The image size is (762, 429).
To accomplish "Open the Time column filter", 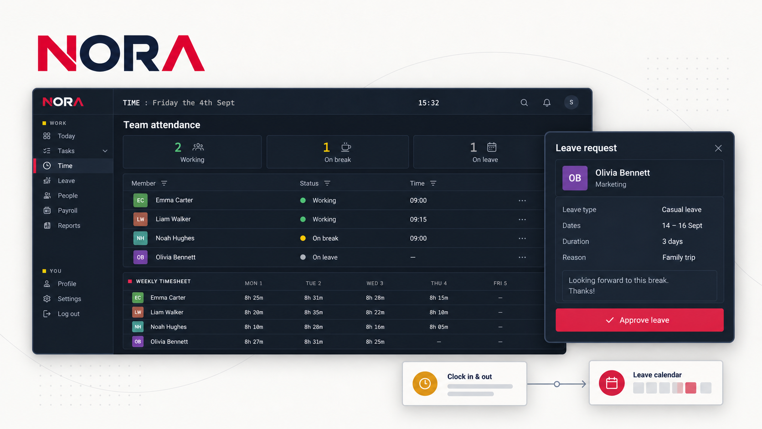I will (433, 183).
